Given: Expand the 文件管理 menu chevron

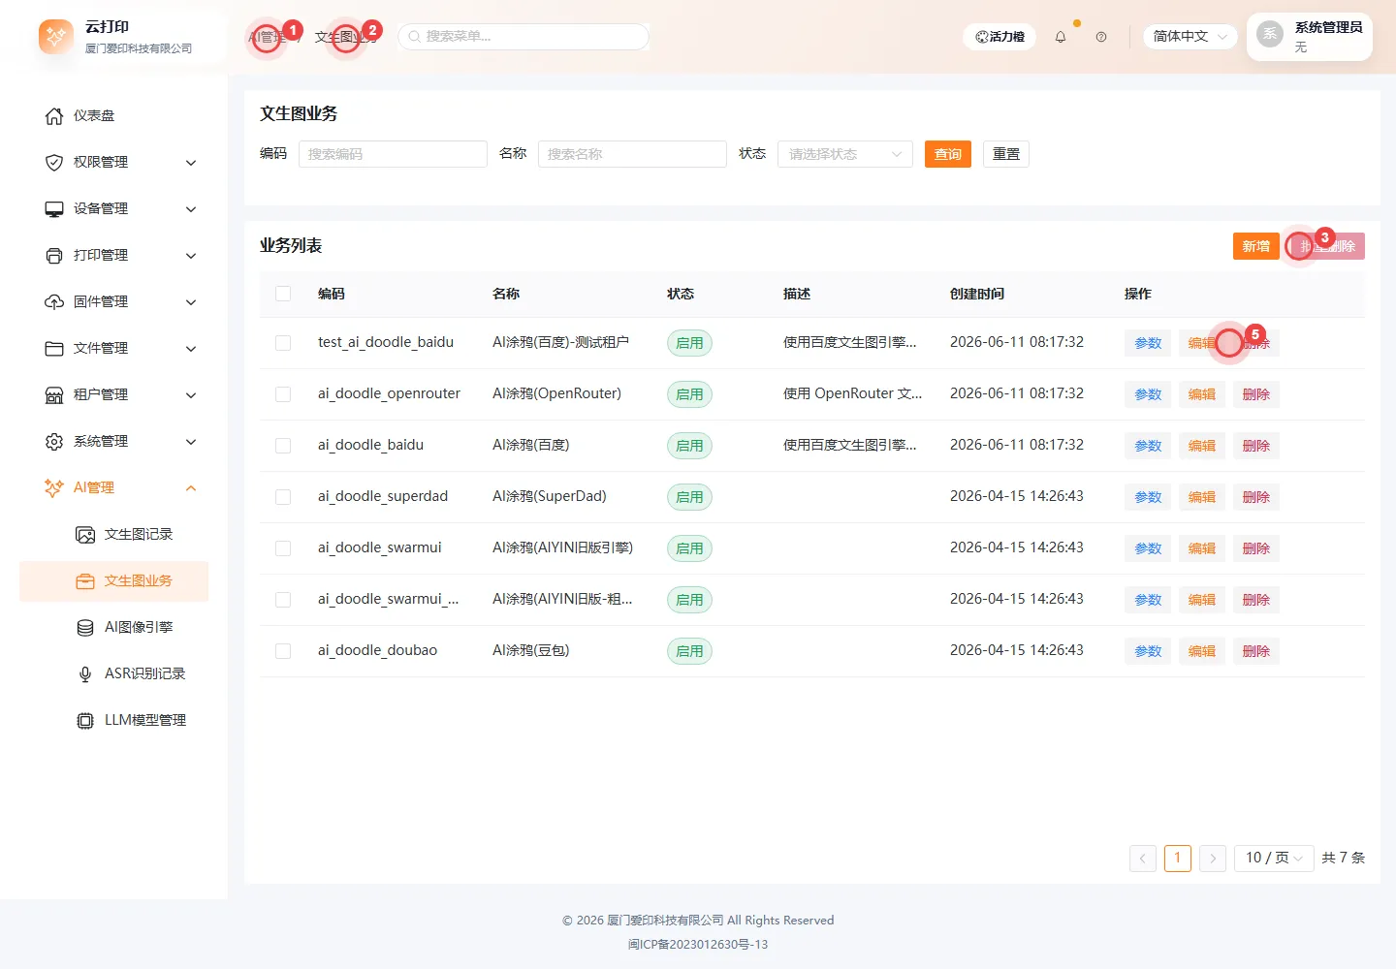Looking at the screenshot, I should (x=191, y=349).
